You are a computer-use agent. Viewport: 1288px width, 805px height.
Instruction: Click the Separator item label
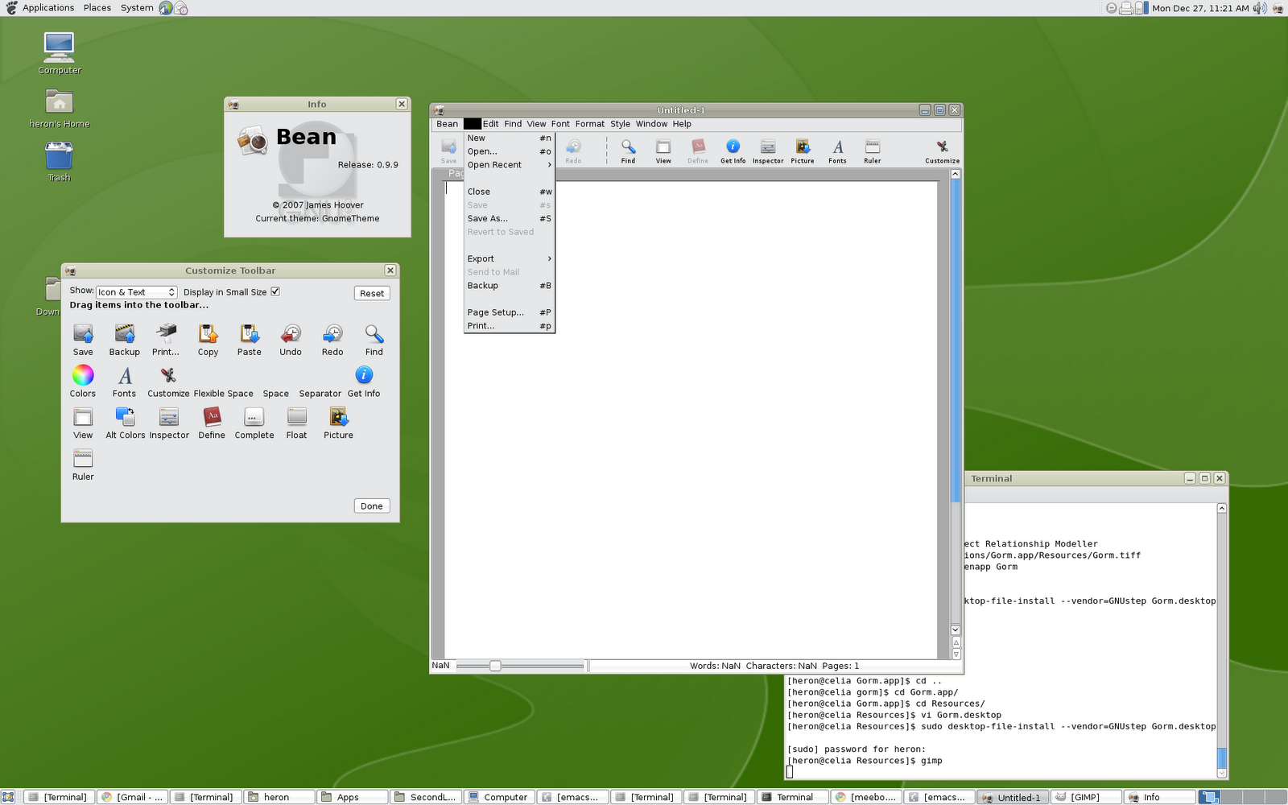[x=320, y=394]
